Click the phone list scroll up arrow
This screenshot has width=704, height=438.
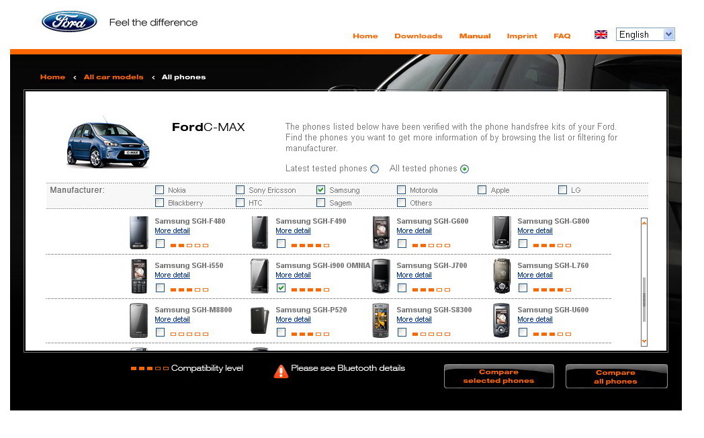[644, 222]
